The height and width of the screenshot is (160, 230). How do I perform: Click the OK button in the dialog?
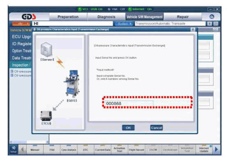[x=128, y=128]
